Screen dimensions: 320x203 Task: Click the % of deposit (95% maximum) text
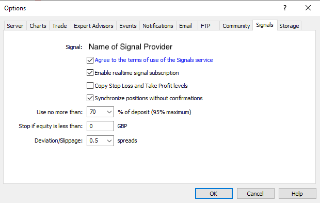coord(154,112)
